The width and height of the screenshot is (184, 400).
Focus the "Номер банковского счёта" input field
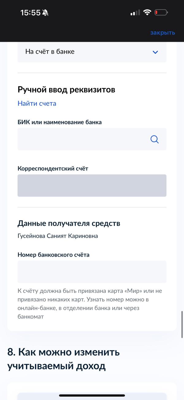click(x=92, y=272)
